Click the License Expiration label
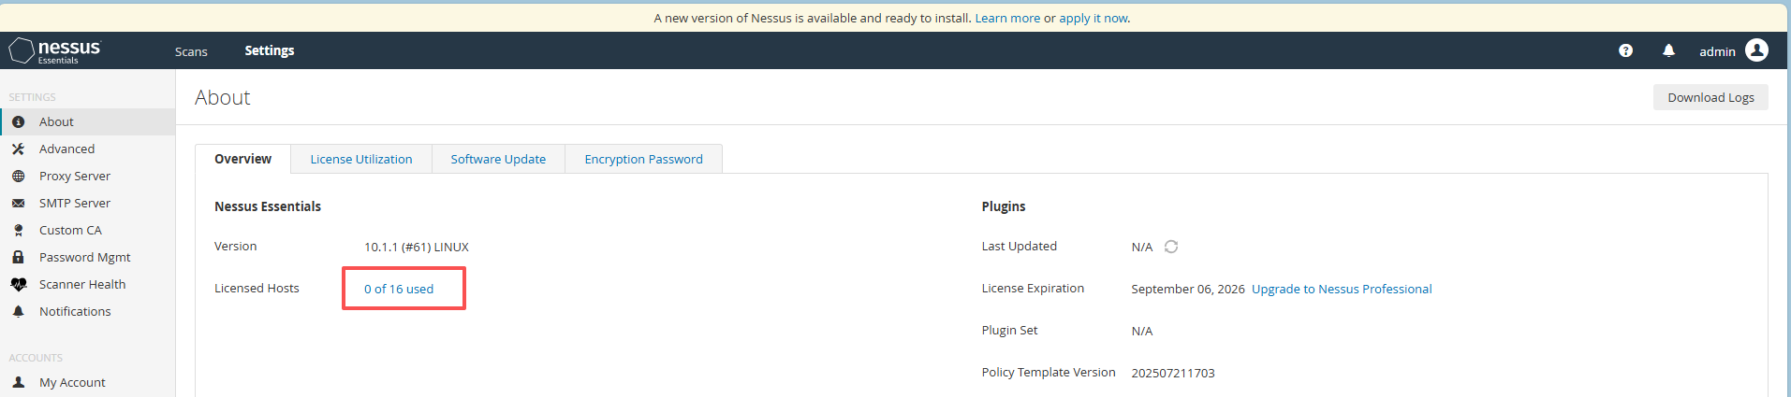The width and height of the screenshot is (1791, 397). pyautogui.click(x=1033, y=288)
